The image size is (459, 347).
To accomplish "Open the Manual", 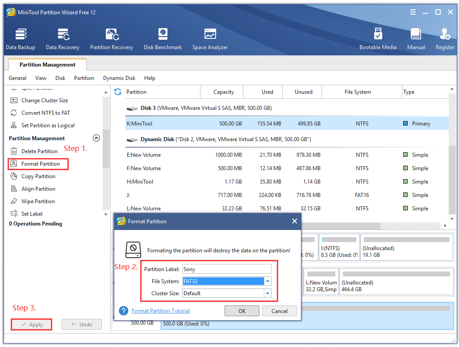I will click(416, 39).
